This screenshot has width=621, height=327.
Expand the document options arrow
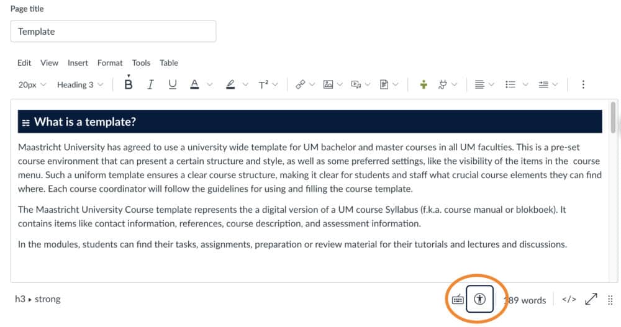tap(395, 84)
